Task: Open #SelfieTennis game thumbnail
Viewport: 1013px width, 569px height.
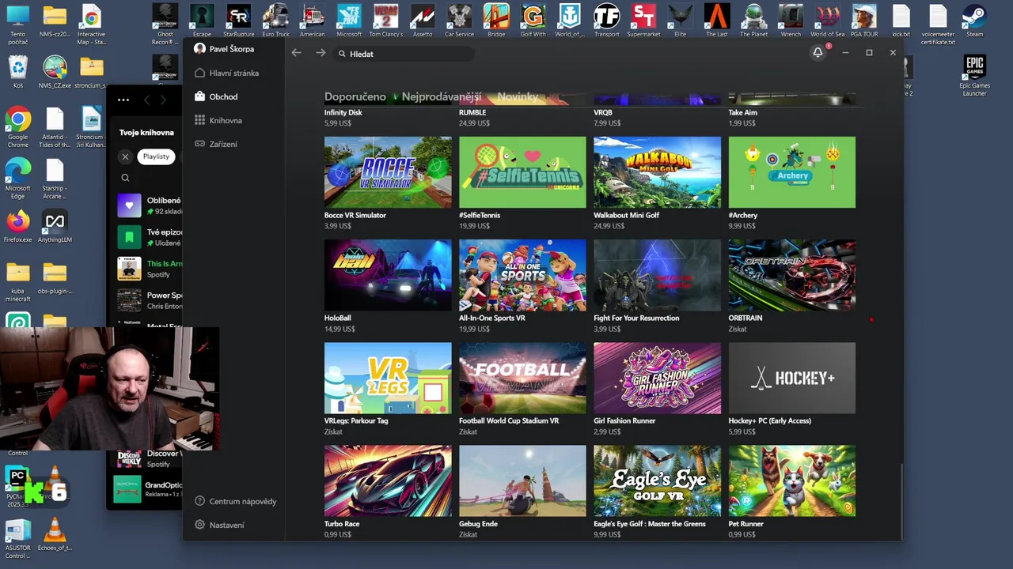Action: (x=522, y=172)
